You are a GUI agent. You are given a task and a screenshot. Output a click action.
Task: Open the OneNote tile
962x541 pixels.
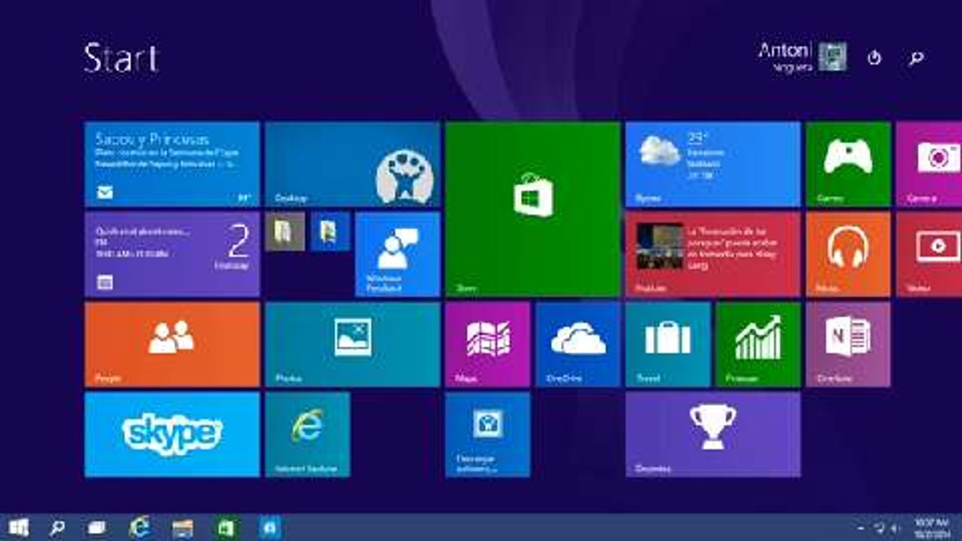click(x=849, y=345)
